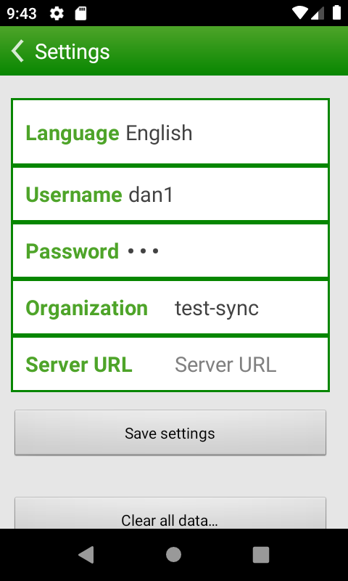Click the Clear all data button
348x581 pixels.
[170, 513]
